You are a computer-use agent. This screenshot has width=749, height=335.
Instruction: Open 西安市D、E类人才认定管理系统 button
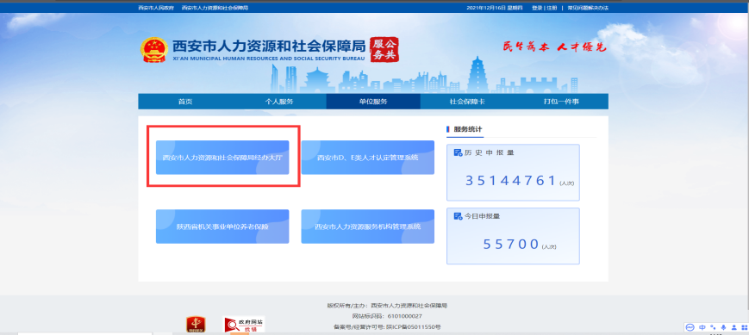[x=368, y=158]
